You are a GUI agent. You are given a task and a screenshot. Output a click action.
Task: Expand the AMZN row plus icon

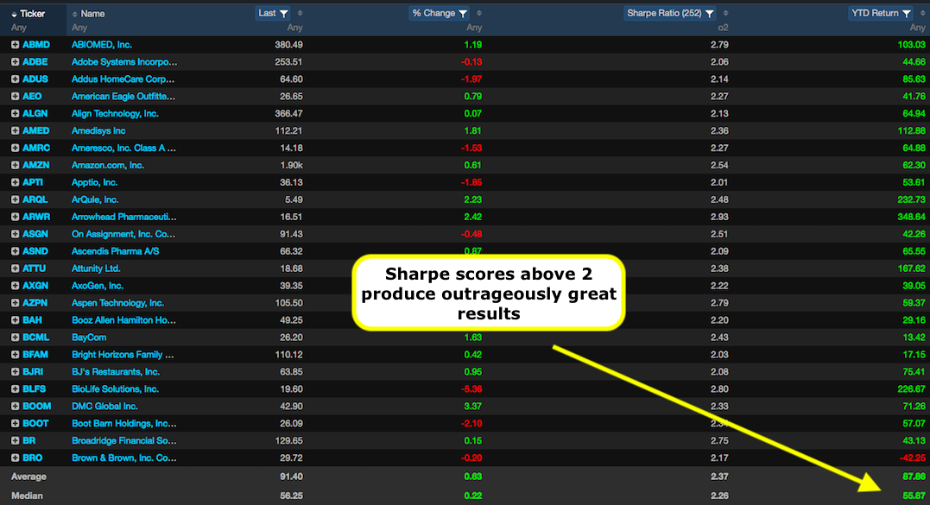pyautogui.click(x=15, y=165)
